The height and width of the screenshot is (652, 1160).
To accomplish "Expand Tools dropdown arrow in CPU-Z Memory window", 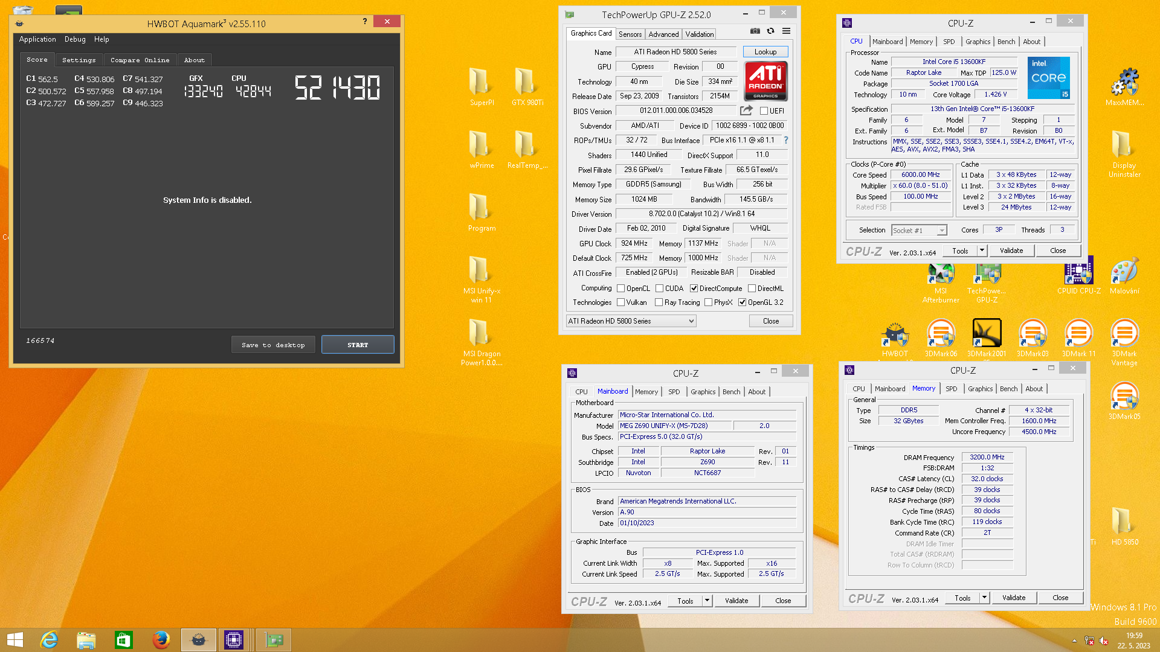I will 985,598.
